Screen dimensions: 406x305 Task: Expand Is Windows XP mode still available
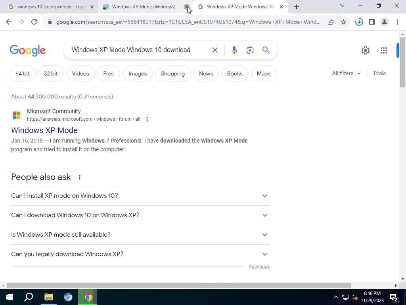140,235
